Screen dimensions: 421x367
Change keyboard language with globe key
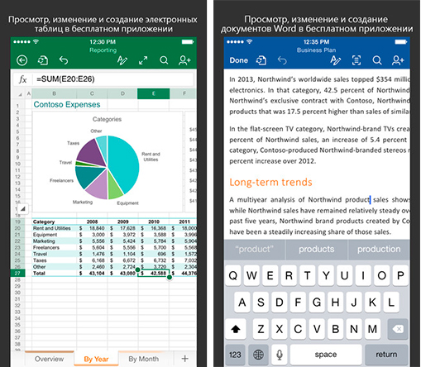pyautogui.click(x=258, y=355)
